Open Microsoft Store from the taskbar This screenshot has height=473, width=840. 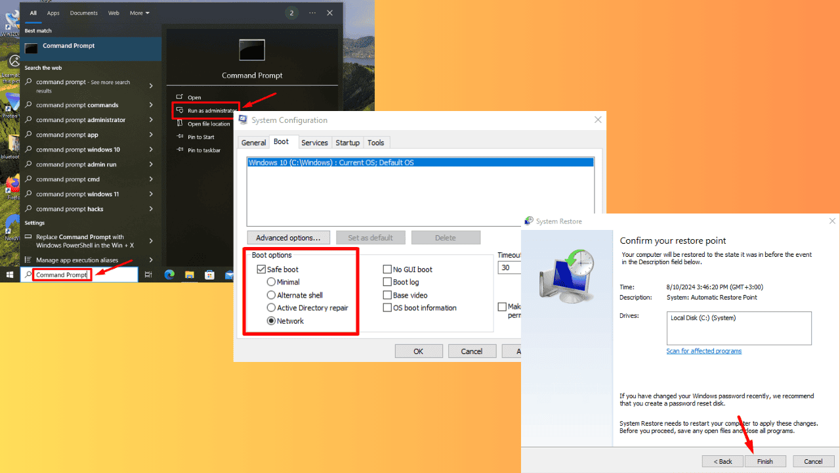pos(209,275)
